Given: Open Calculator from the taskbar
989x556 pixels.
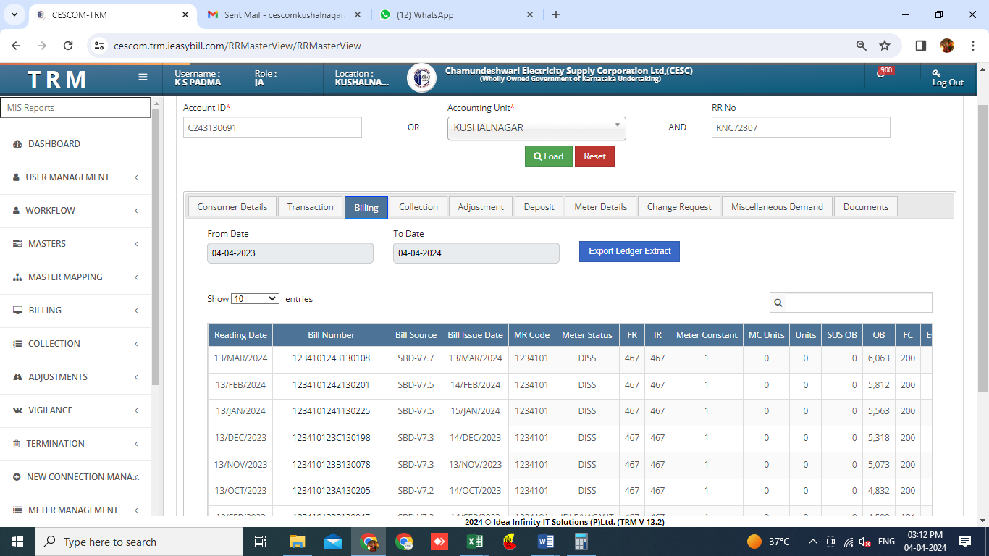Looking at the screenshot, I should point(581,542).
